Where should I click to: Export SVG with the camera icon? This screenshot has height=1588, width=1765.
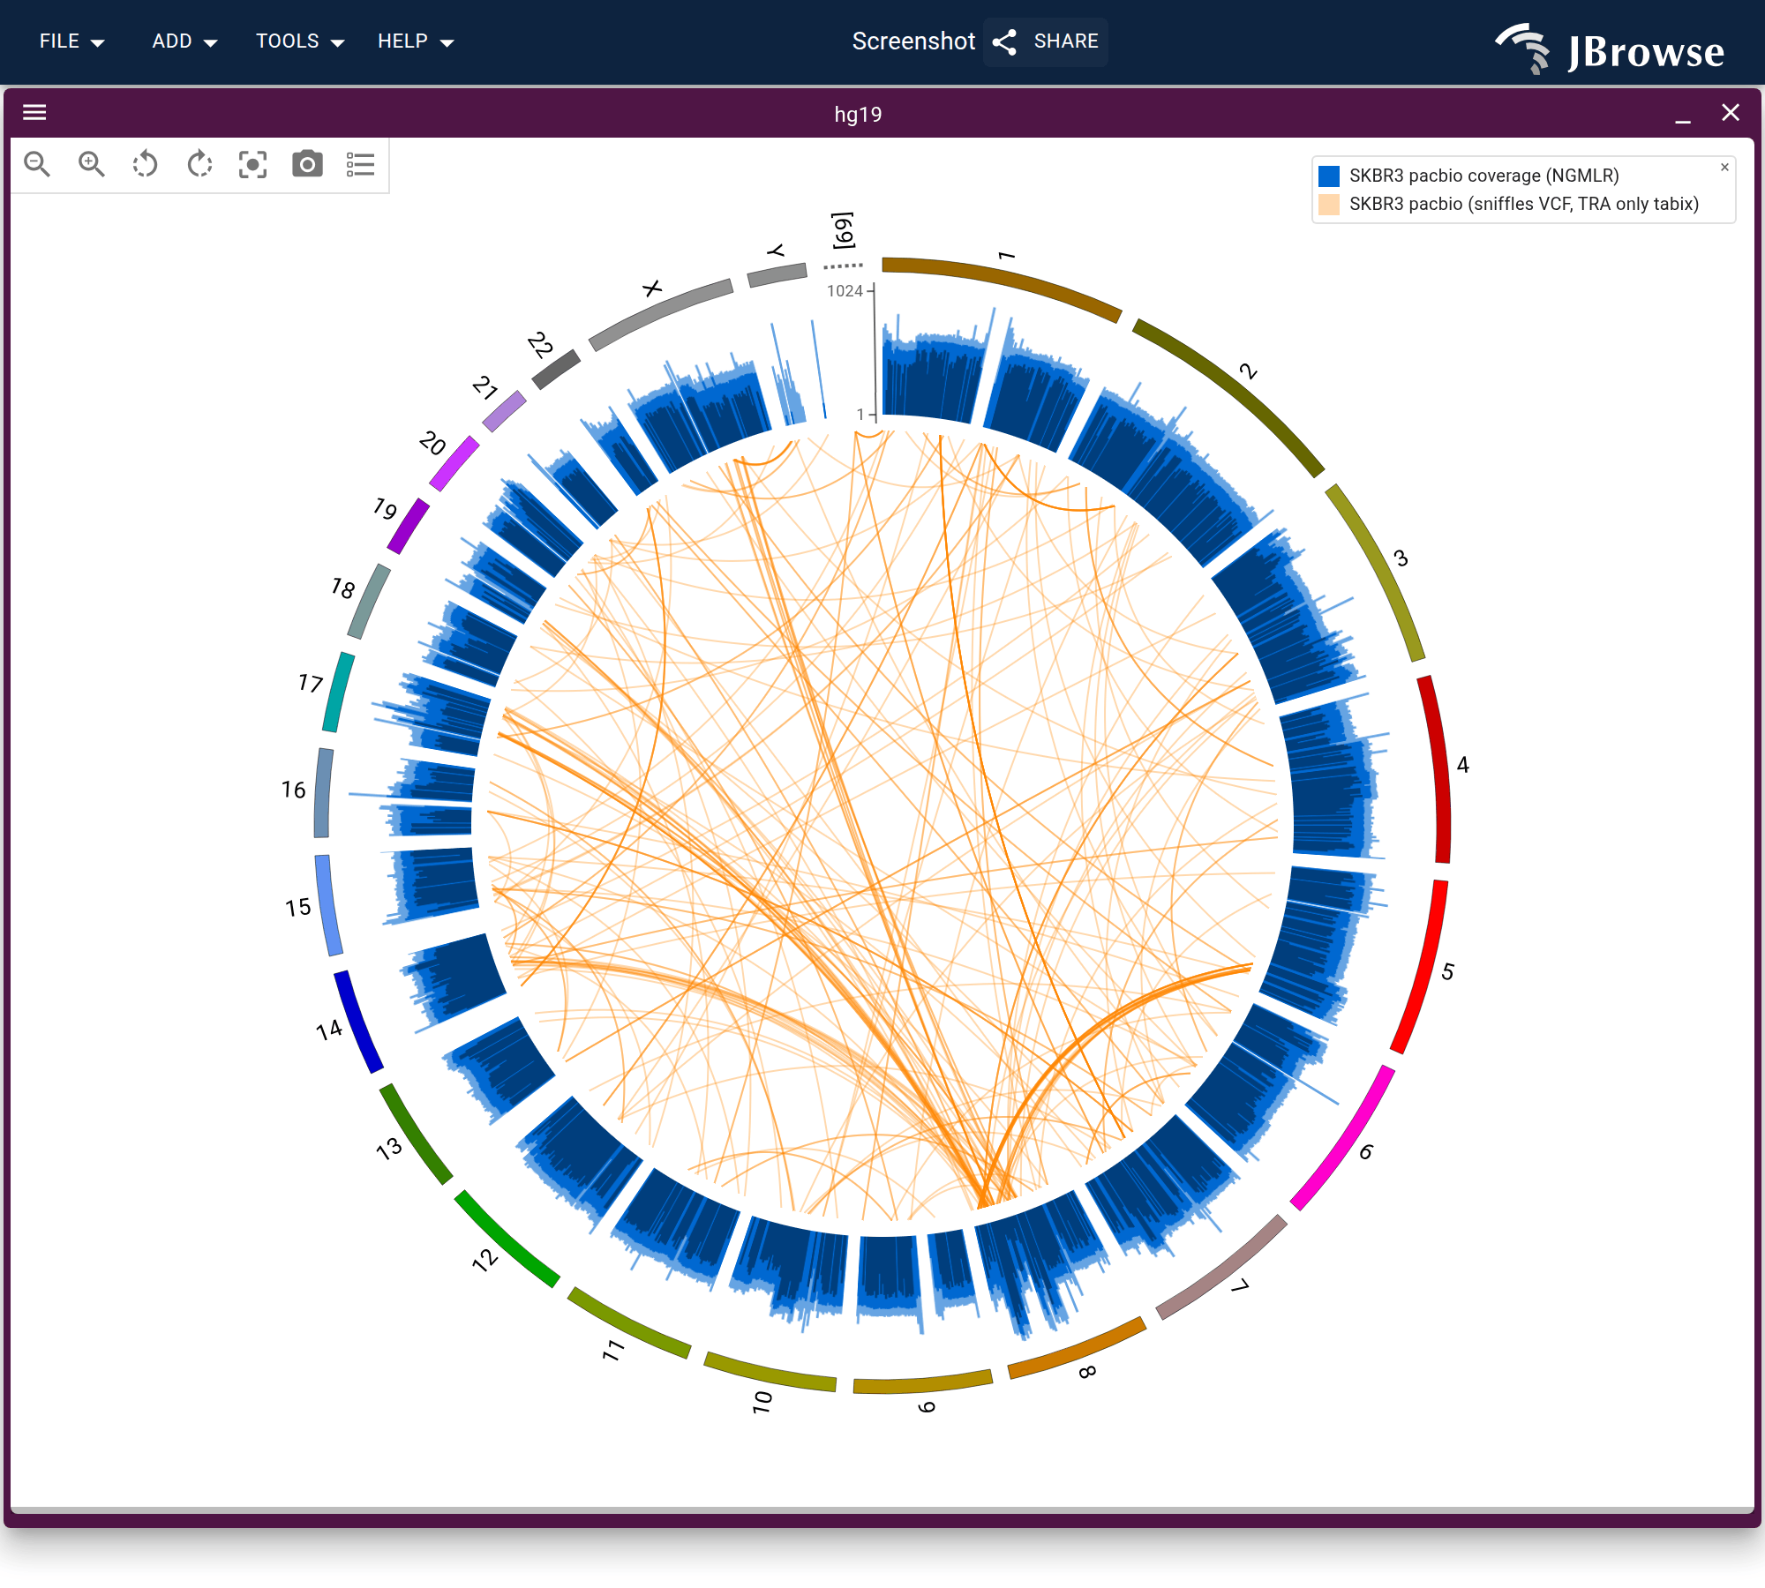(307, 164)
